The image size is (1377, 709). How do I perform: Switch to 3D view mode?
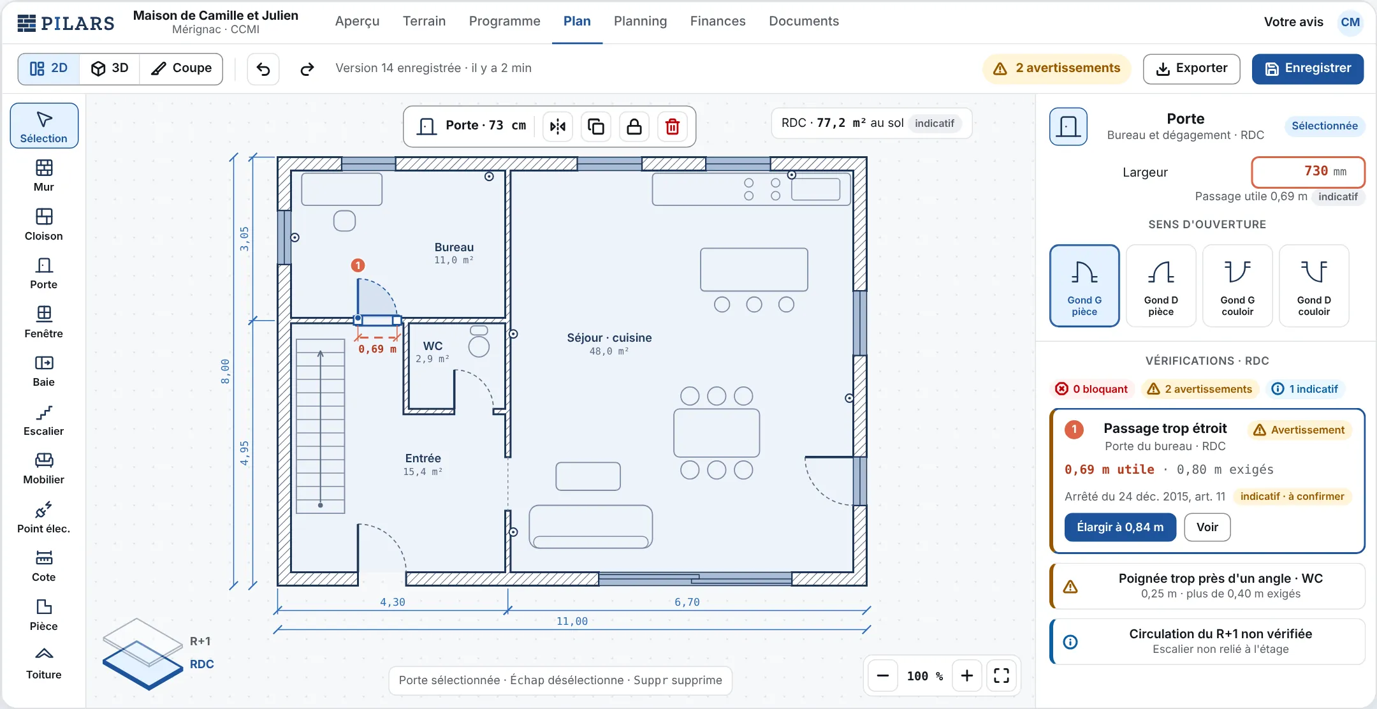[x=110, y=69]
